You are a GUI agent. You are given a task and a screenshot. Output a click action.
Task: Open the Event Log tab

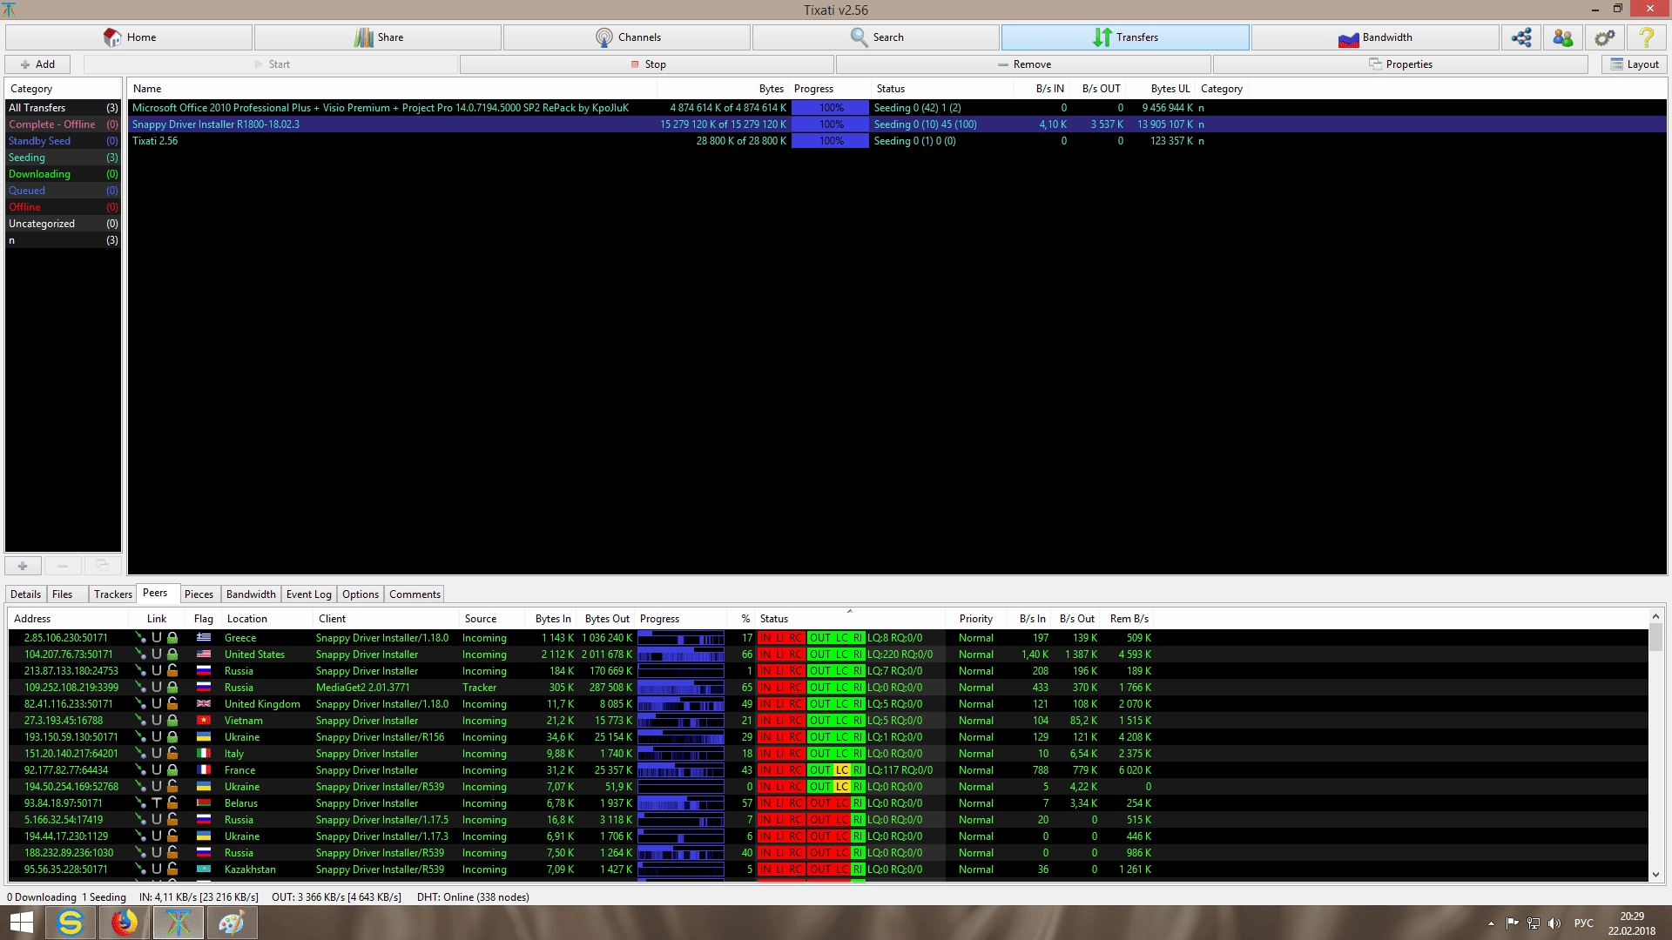pos(309,594)
